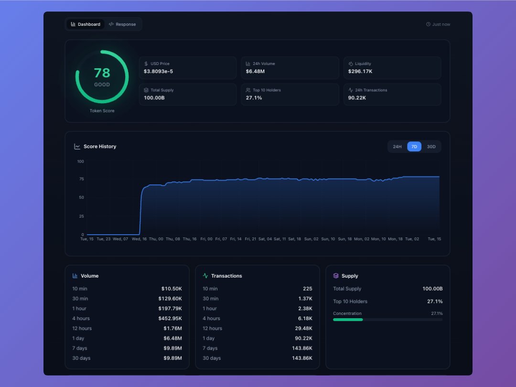Switch to the Dashboard tab
The image size is (516, 387).
coord(86,24)
